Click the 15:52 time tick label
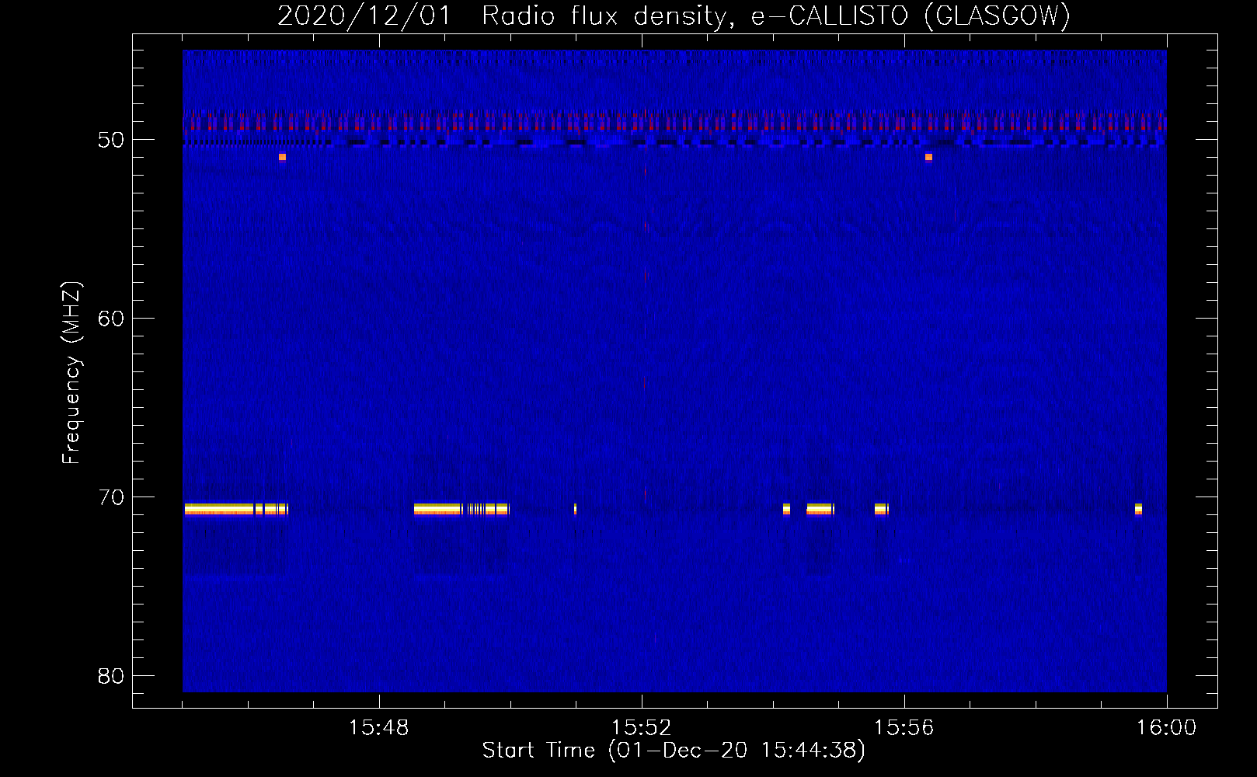The image size is (1257, 777). pyautogui.click(x=642, y=728)
